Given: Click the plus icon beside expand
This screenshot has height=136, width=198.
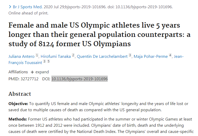Looking at the screenshot, I should (x=32, y=72).
